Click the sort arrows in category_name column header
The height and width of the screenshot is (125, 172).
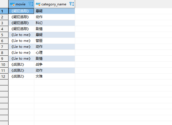[x=73, y=4]
